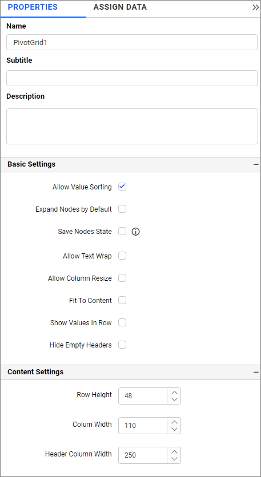Select the Properties tab
Viewport: 261px width, 477px height.
tap(33, 7)
